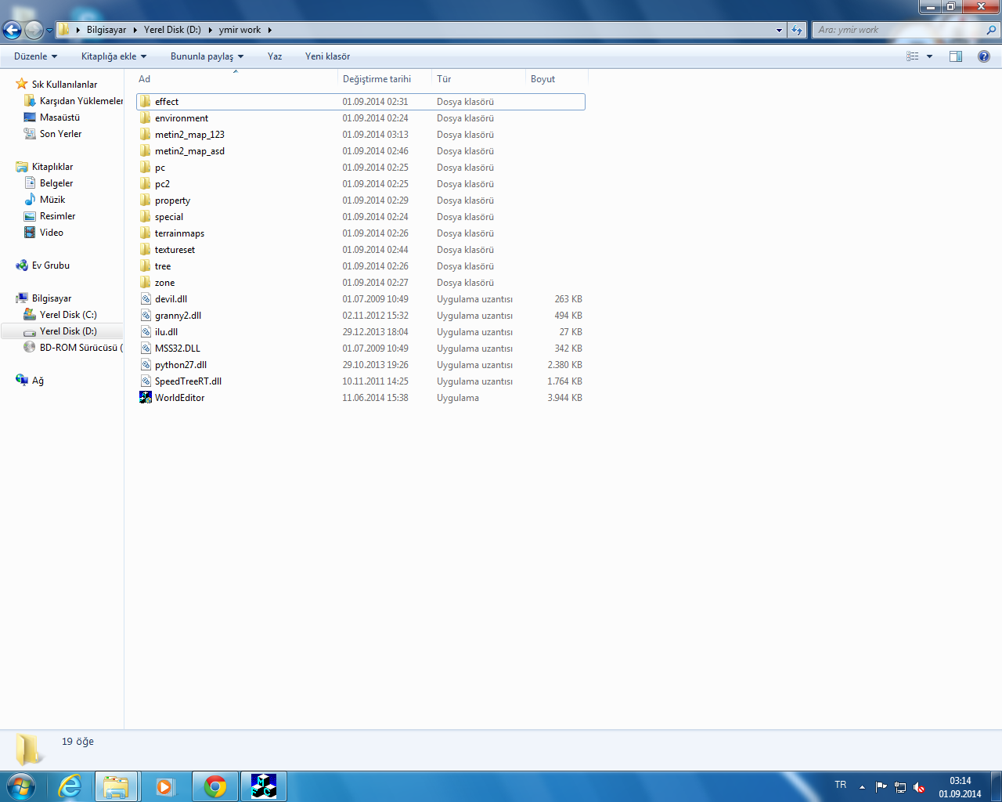
Task: Select Ev Grubu in the navigation pane
Action: 43,266
